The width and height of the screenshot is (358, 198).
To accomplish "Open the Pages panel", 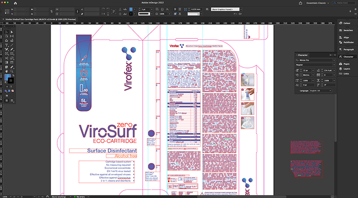I will [x=344, y=64].
